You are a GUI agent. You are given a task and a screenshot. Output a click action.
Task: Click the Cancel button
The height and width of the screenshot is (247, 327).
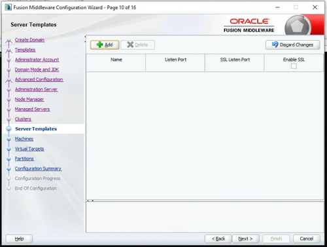click(x=307, y=238)
